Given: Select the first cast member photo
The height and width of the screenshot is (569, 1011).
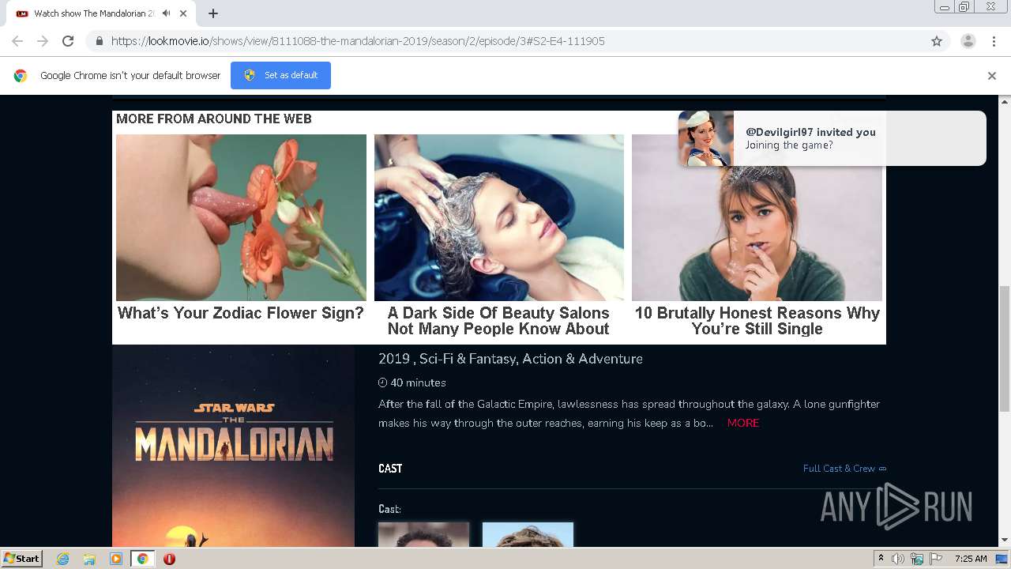Looking at the screenshot, I should click(x=423, y=534).
